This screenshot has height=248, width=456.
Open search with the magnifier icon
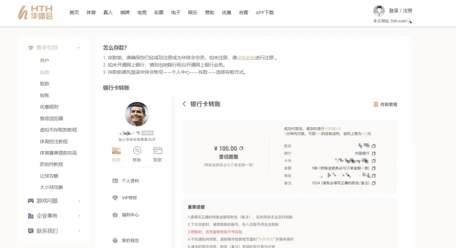tap(409, 21)
